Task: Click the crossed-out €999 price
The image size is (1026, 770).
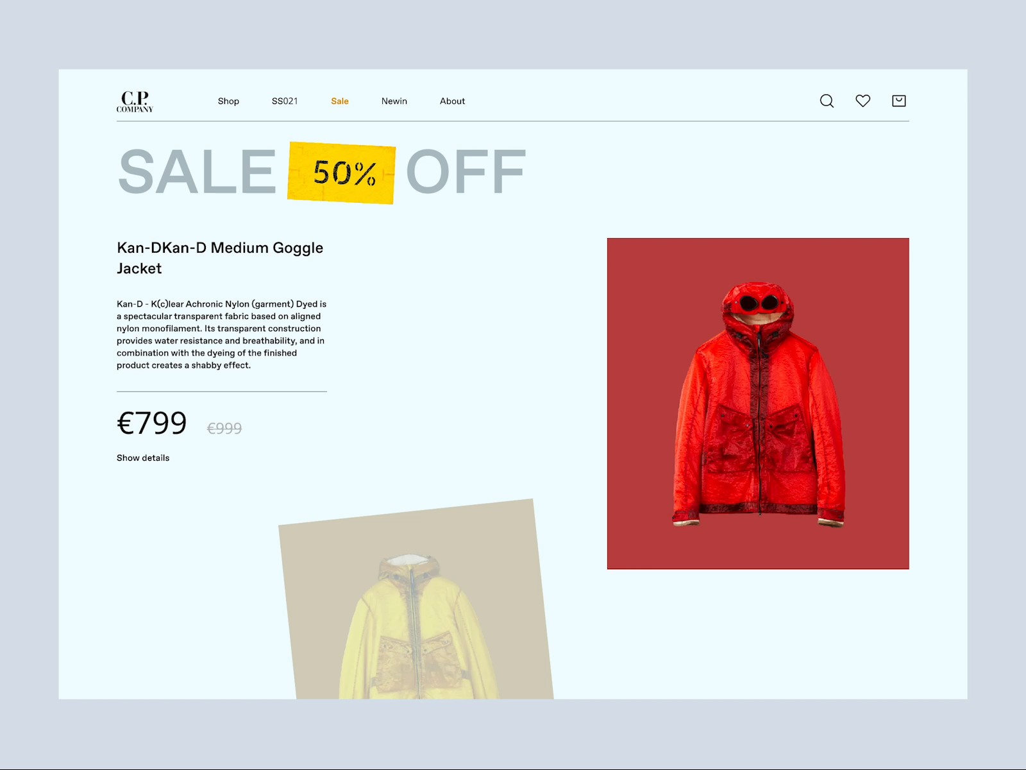Action: tap(224, 429)
